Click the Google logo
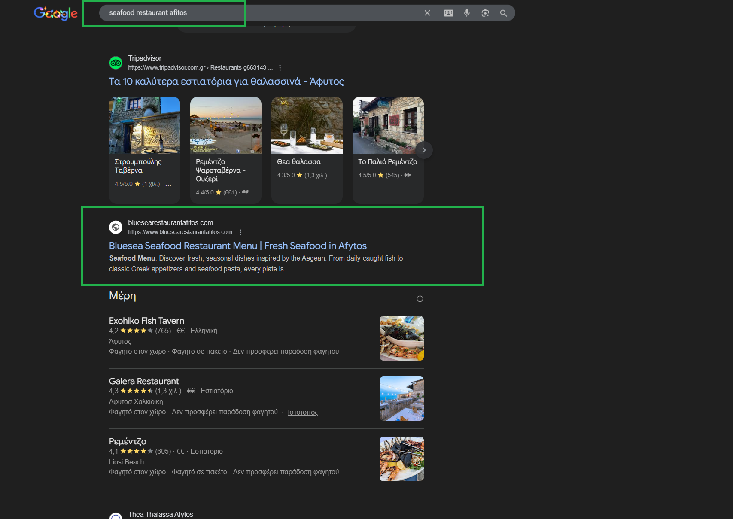The width and height of the screenshot is (733, 519). pos(55,13)
